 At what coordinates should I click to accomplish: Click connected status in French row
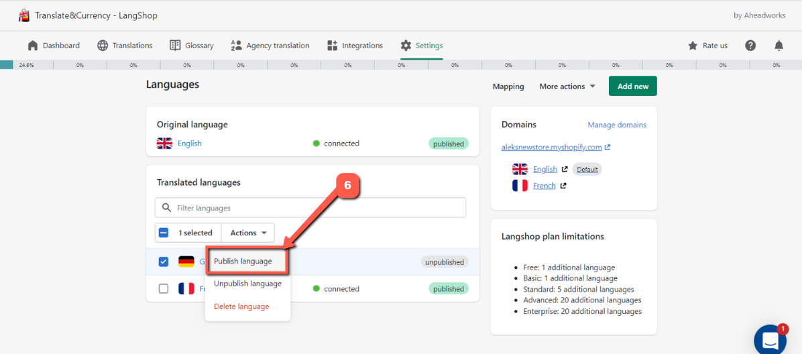coord(336,288)
